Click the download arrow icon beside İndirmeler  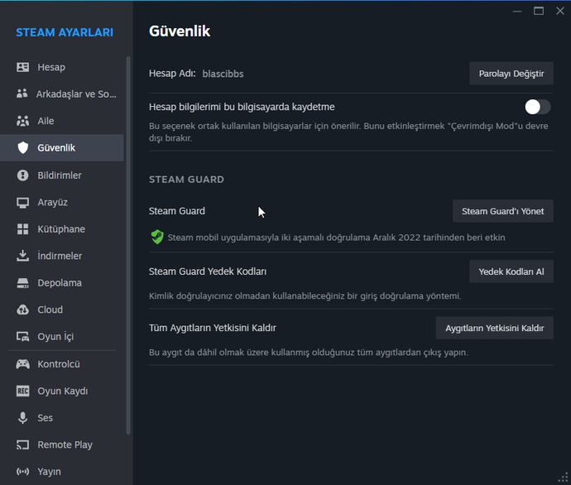[22, 256]
